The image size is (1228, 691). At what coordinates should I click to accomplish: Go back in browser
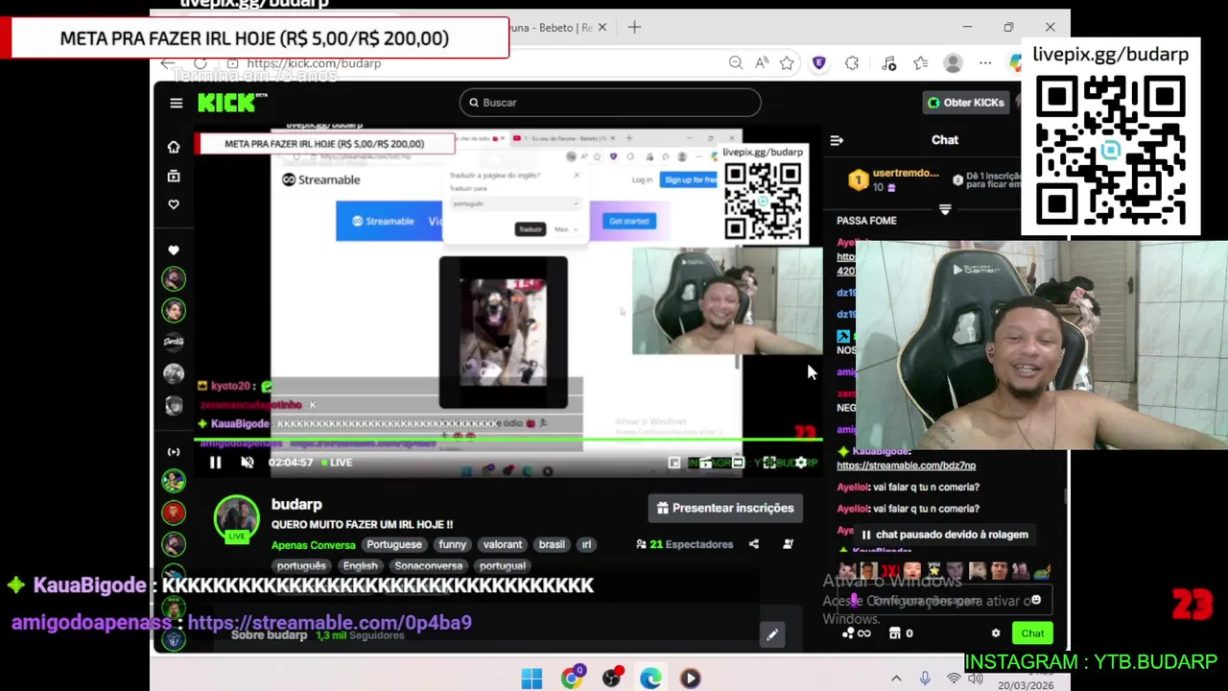click(167, 63)
